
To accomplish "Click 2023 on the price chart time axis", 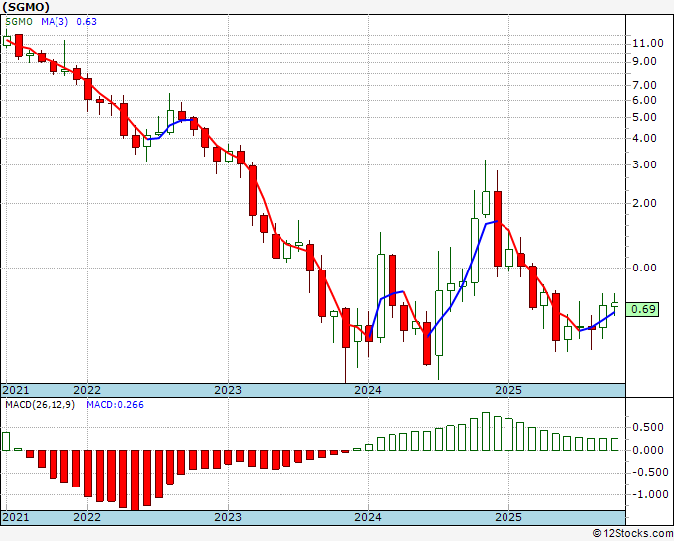I will [228, 390].
